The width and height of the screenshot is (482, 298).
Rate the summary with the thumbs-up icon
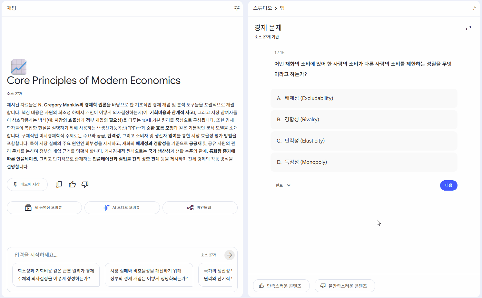click(72, 184)
